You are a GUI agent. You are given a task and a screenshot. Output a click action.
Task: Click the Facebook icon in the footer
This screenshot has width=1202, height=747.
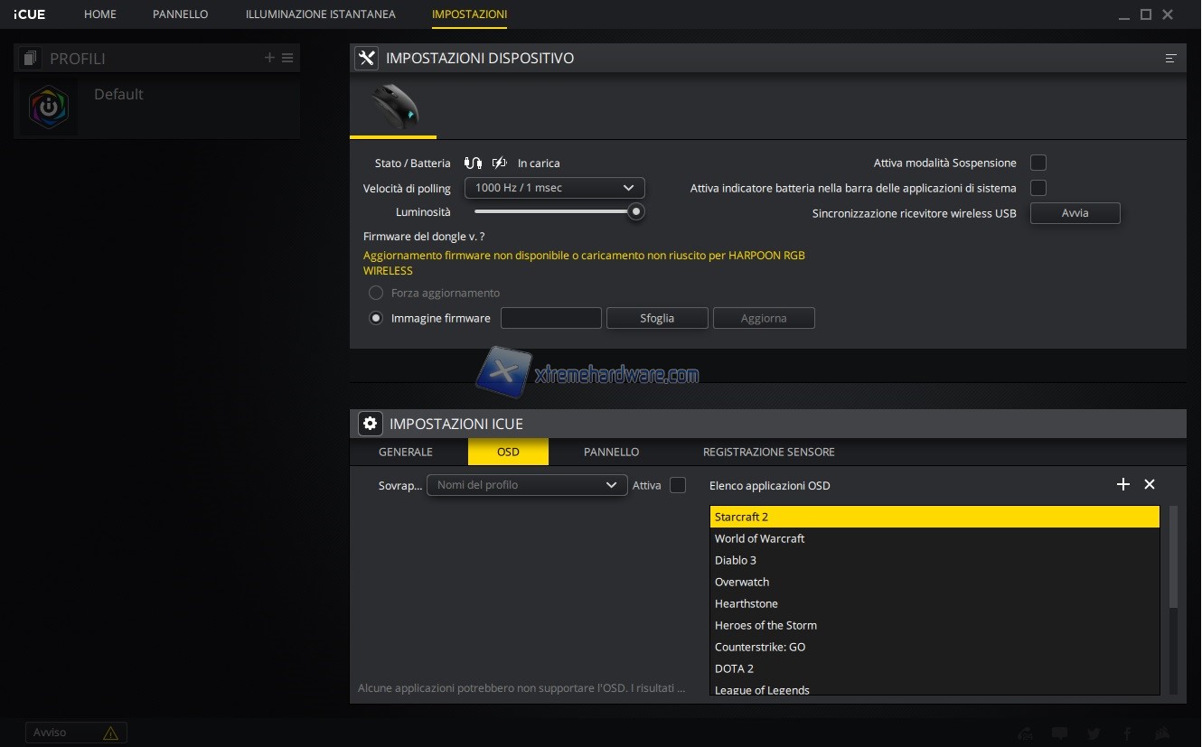tap(1127, 733)
